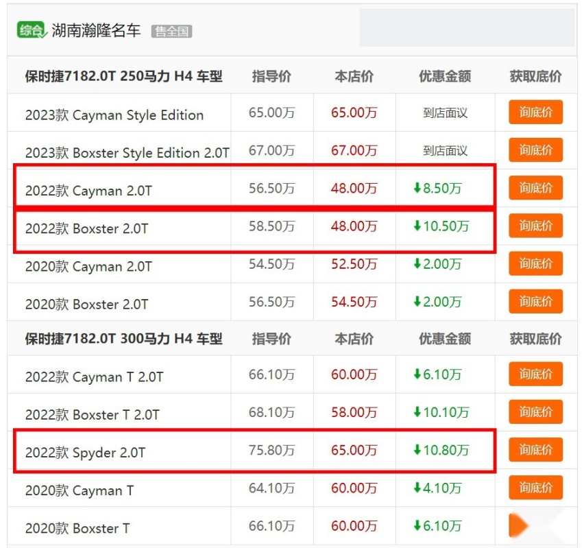Click the 64.10万 guide price of 2020款 Cayman T
The width and height of the screenshot is (584, 548).
click(272, 488)
